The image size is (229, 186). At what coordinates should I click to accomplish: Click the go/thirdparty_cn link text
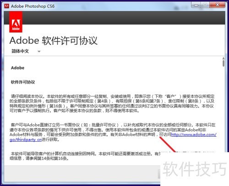point(26,139)
